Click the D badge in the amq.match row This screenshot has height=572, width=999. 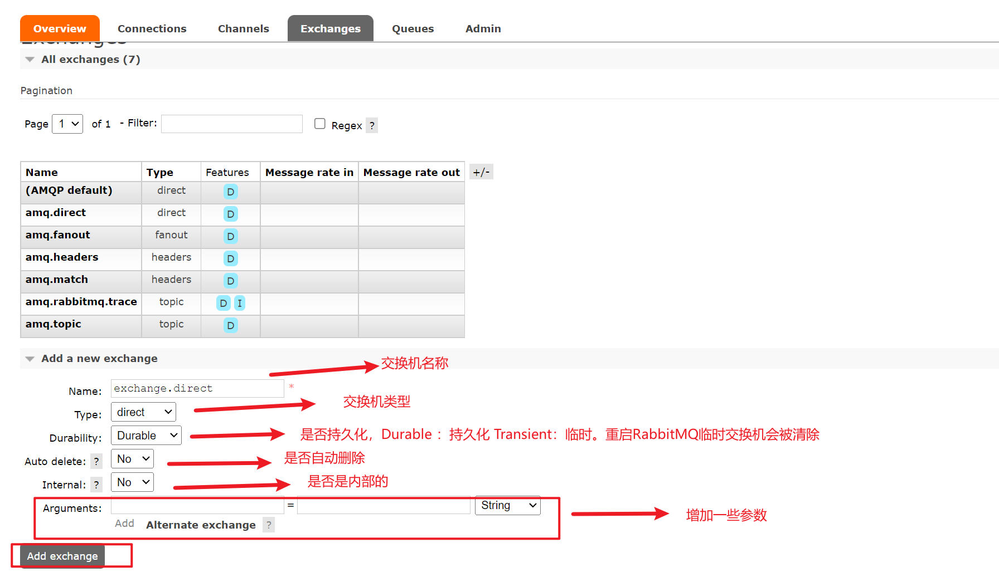coord(230,281)
